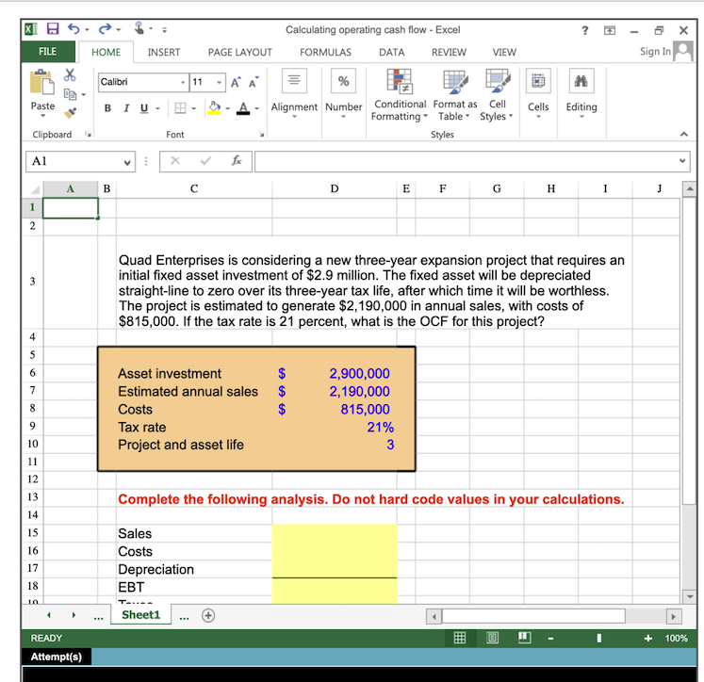Increase font size with larger A

tap(236, 83)
